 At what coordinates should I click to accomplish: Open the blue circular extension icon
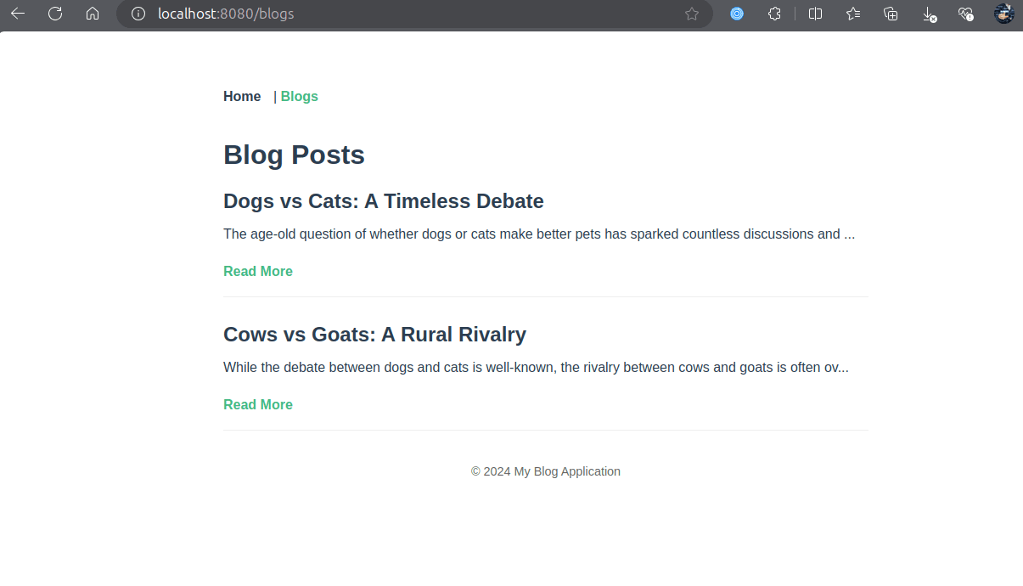737,14
